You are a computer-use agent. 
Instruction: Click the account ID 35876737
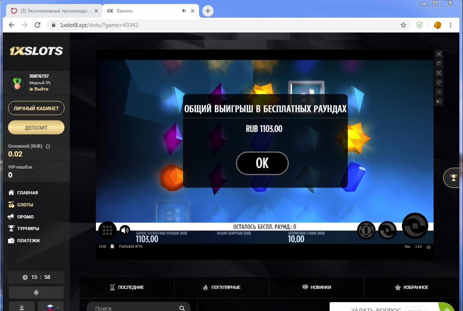click(39, 76)
